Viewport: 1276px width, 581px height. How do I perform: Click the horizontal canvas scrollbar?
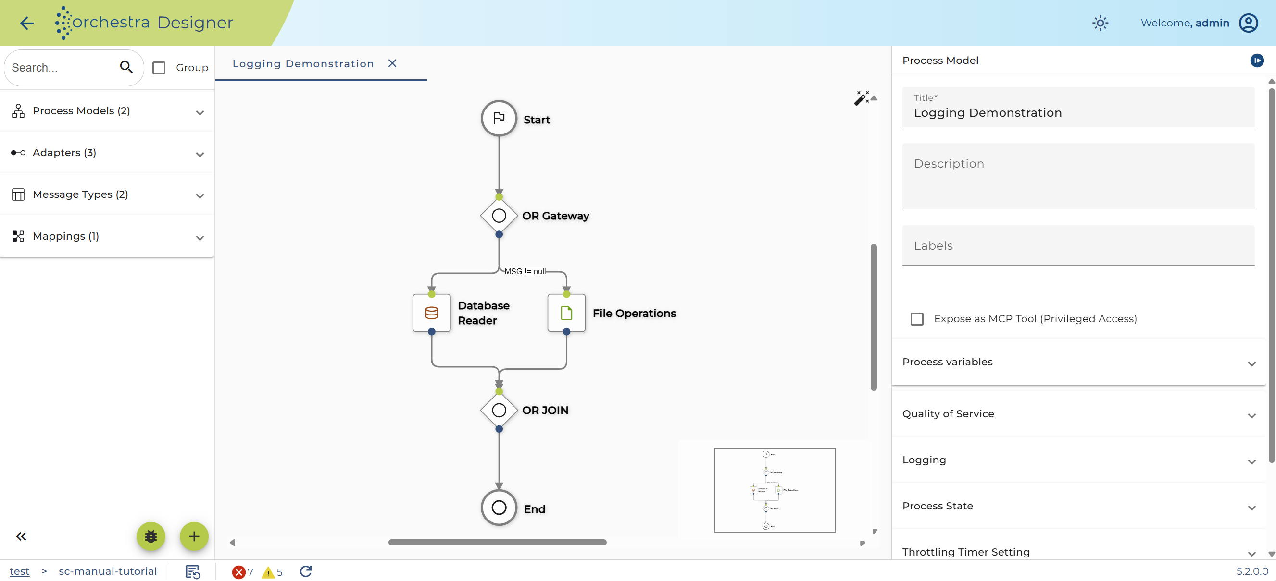pyautogui.click(x=497, y=543)
